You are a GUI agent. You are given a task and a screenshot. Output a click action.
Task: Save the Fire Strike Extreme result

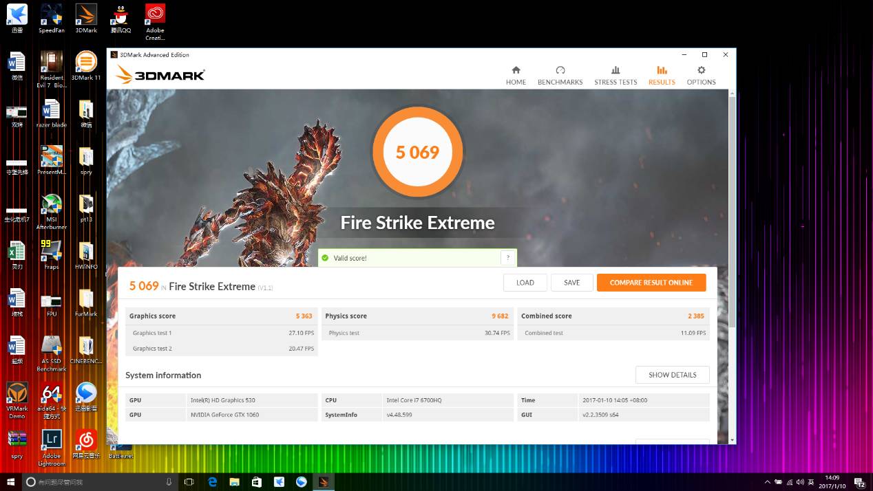coord(571,282)
